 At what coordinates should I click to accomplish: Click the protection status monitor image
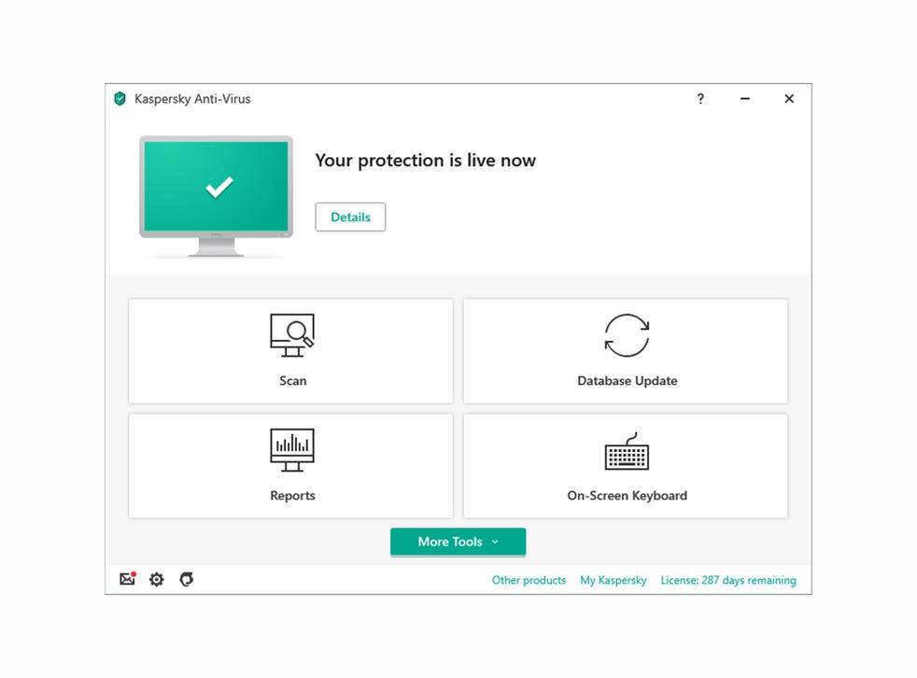(x=216, y=196)
